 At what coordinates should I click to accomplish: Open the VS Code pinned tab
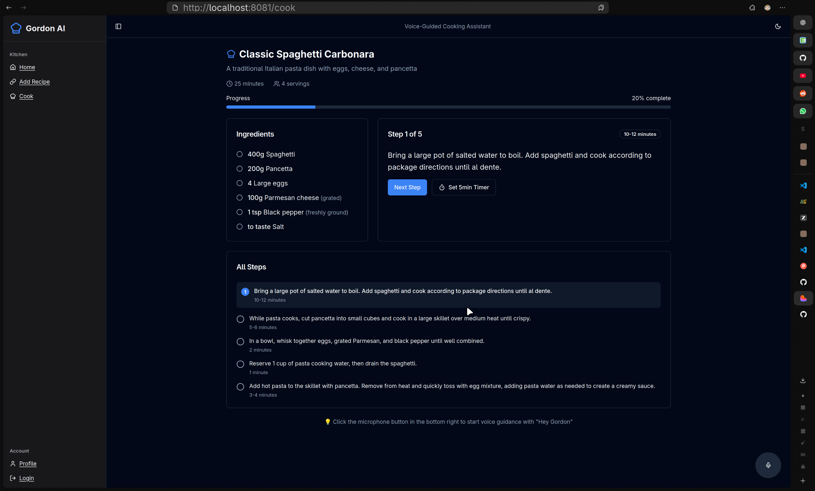tap(803, 186)
